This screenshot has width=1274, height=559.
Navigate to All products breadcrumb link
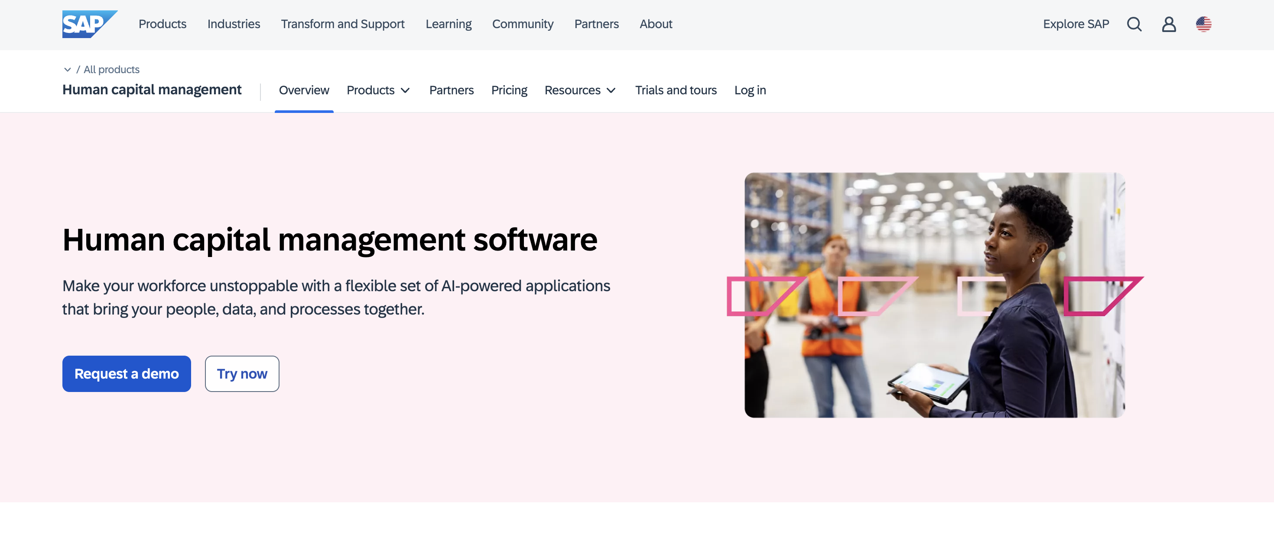(111, 69)
